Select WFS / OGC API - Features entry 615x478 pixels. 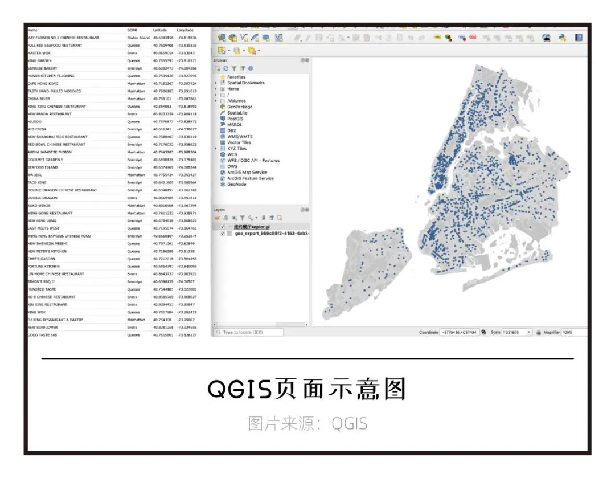point(250,161)
